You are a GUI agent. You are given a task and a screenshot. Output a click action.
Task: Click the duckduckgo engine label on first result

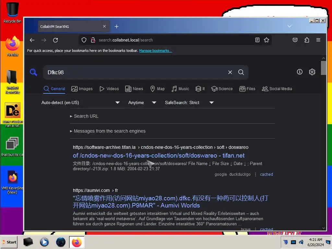click(x=240, y=174)
